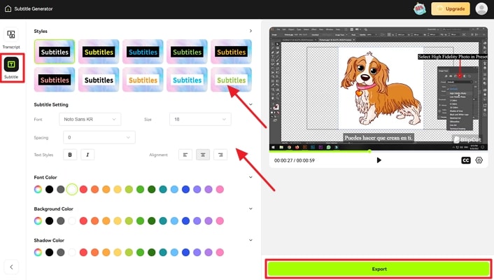The image size is (494, 280).
Task: Align subtitles right
Action: [x=220, y=155]
